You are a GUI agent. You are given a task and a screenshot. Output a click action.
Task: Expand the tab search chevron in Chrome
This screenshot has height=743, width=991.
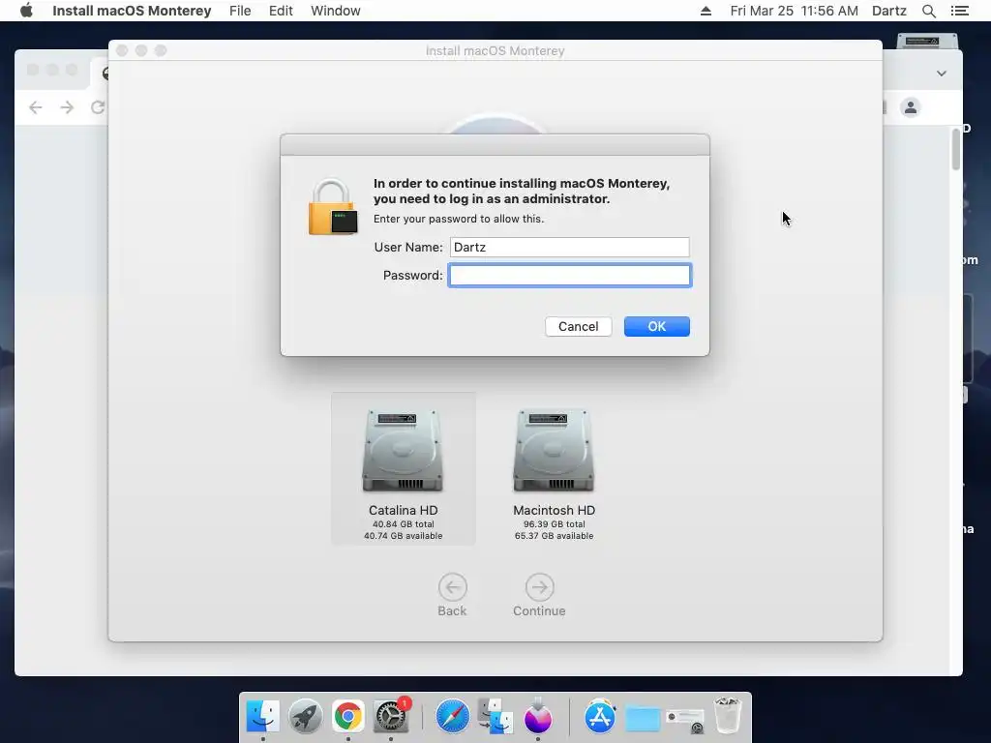pos(941,74)
